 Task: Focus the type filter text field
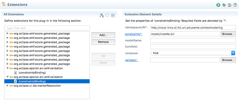pyautogui.click(x=47, y=28)
